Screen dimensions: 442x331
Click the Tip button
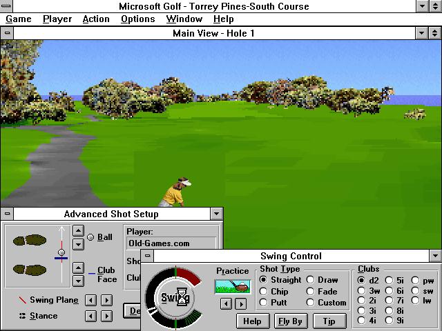pos(329,321)
